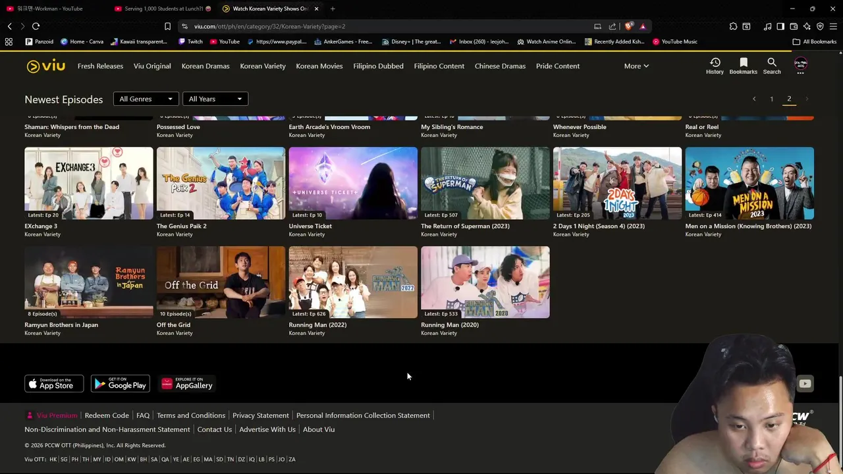Image resolution: width=843 pixels, height=474 pixels.
Task: Open the user profile avatar
Action: (x=801, y=63)
